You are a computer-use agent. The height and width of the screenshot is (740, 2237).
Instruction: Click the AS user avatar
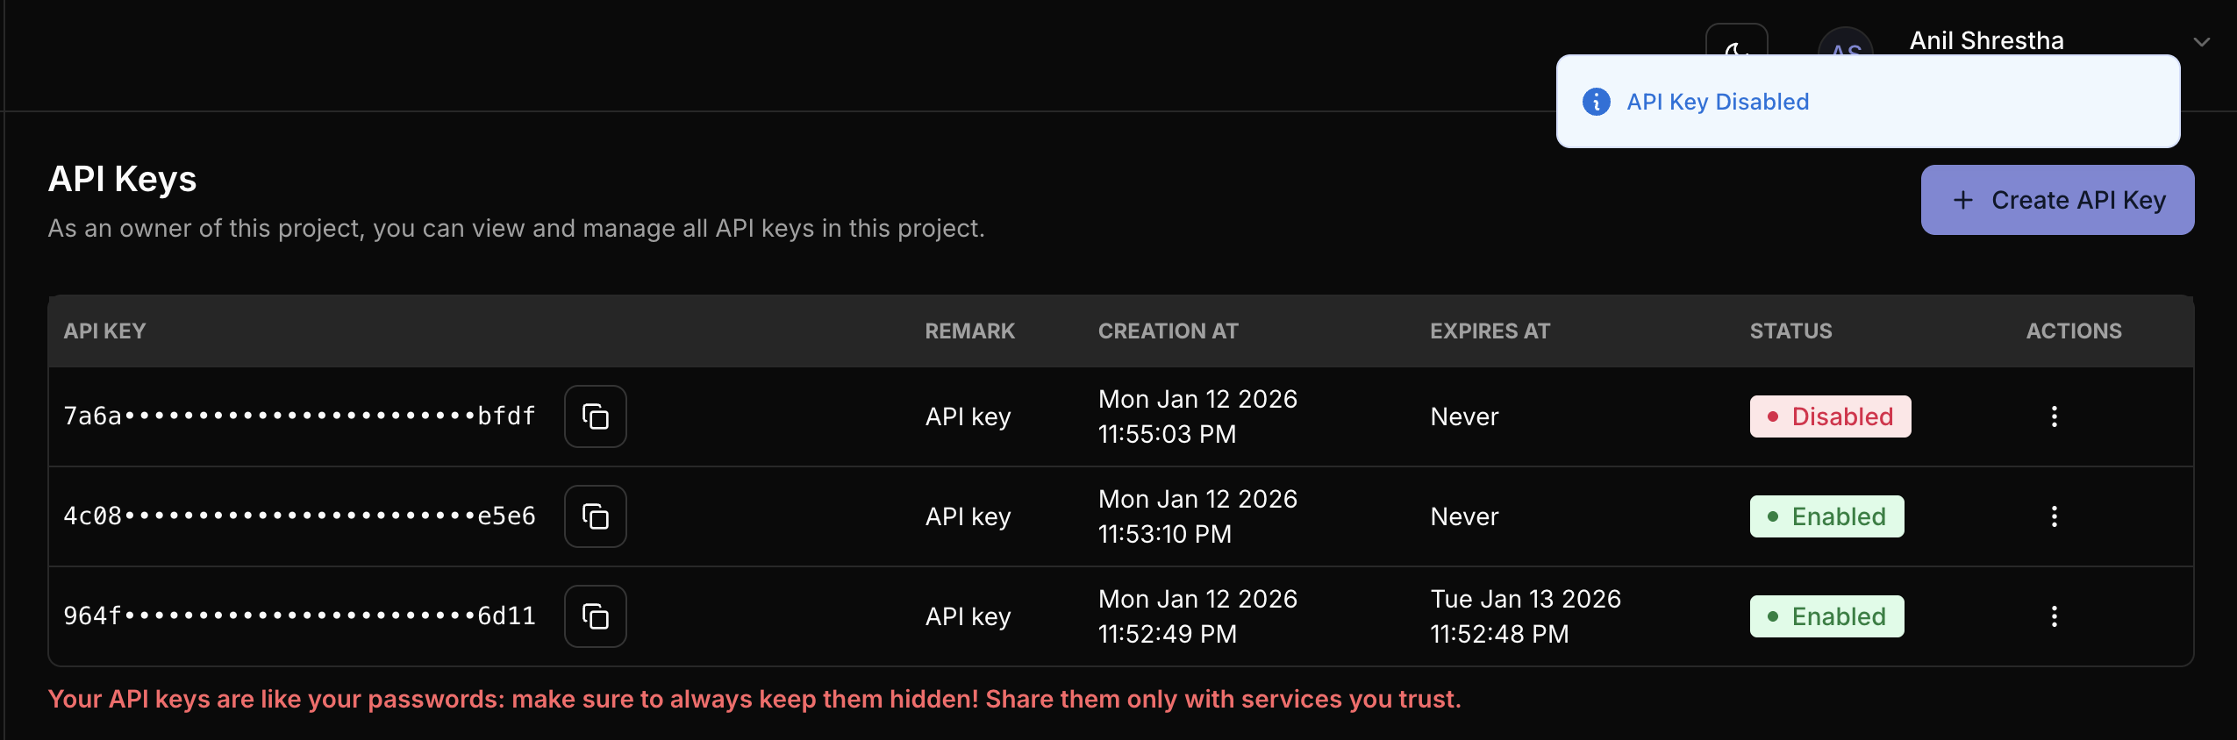pyautogui.click(x=1846, y=44)
